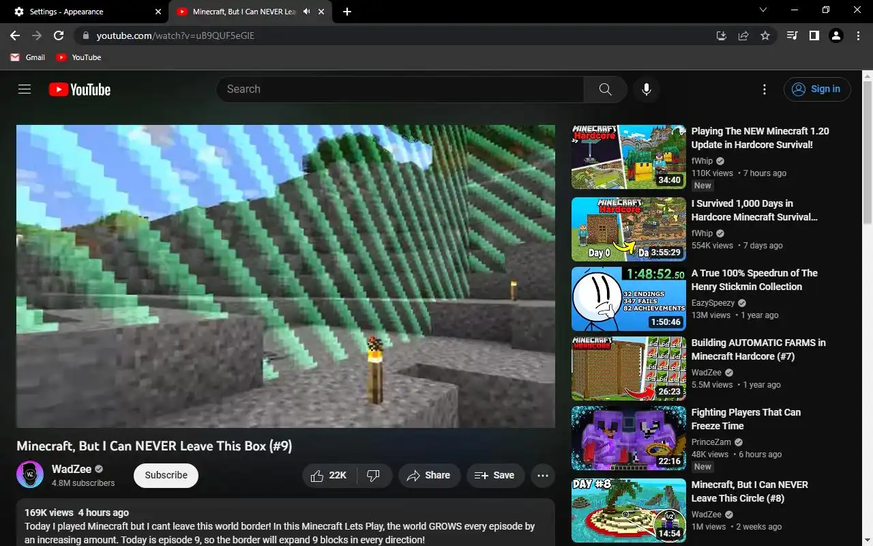Open tab search dropdown arrow
873x546 pixels.
tap(763, 10)
